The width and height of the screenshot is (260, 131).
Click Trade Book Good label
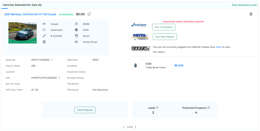click(x=155, y=67)
